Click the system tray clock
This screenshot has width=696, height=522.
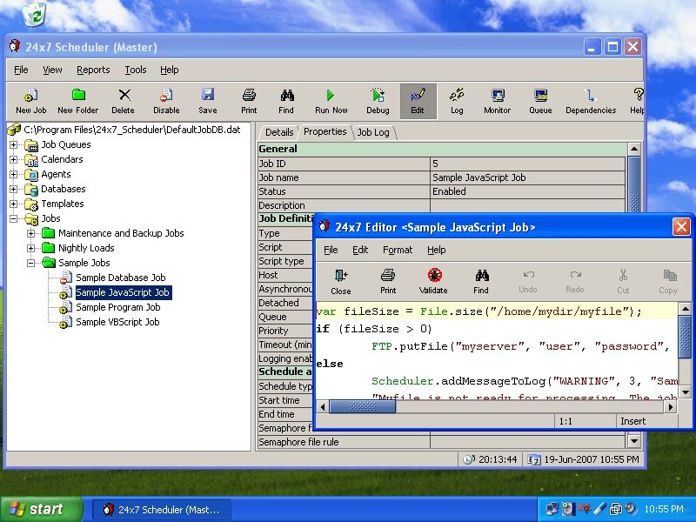664,509
